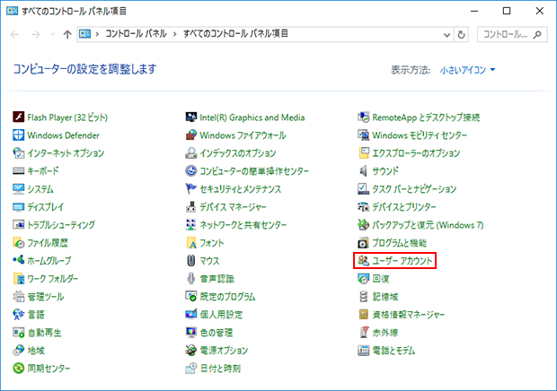Click the インターネット オプション icon
The width and height of the screenshot is (557, 391).
point(18,152)
